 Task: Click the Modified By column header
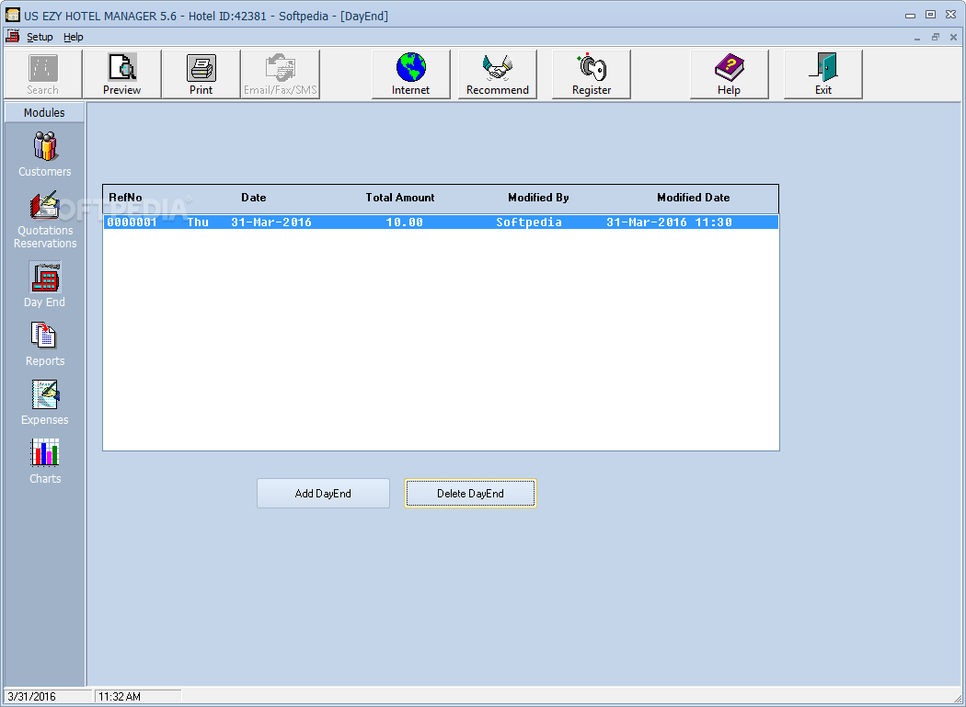click(x=538, y=198)
